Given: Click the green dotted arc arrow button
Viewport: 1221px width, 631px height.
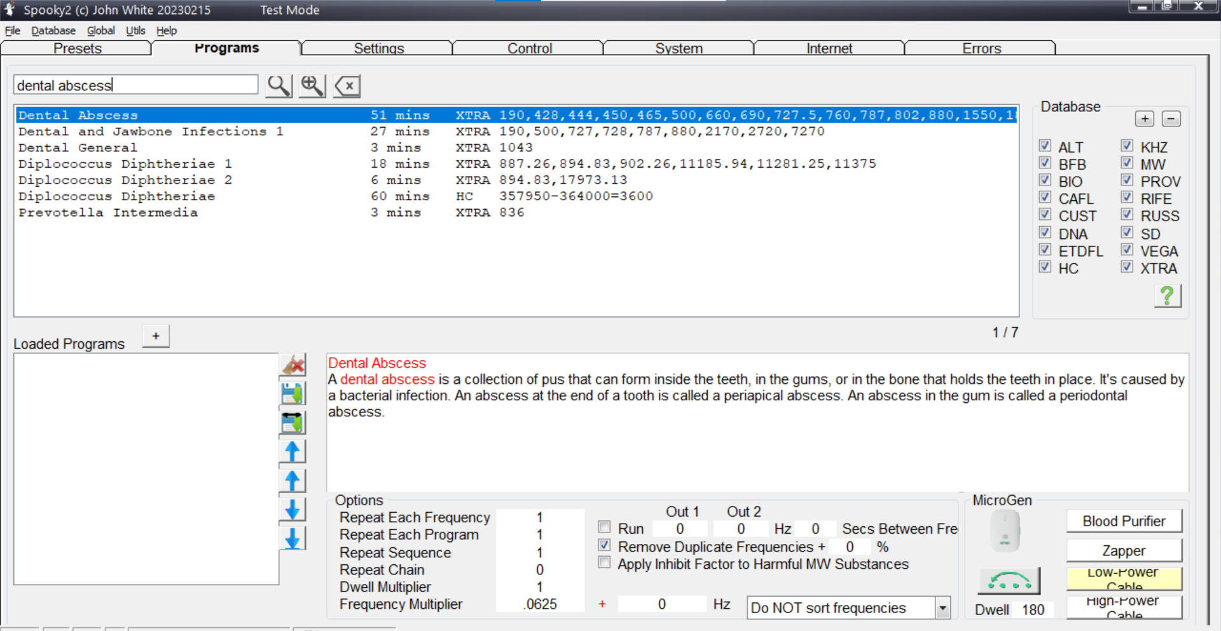Looking at the screenshot, I should pyautogui.click(x=1009, y=580).
